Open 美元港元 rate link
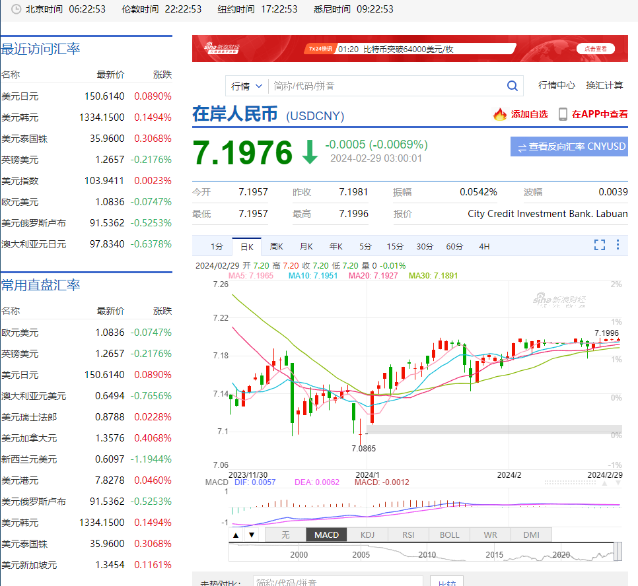Screen dimensions: 638x586 pos(20,480)
